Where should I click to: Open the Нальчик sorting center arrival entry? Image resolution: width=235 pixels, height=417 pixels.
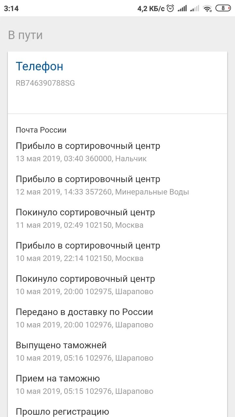pos(88,152)
